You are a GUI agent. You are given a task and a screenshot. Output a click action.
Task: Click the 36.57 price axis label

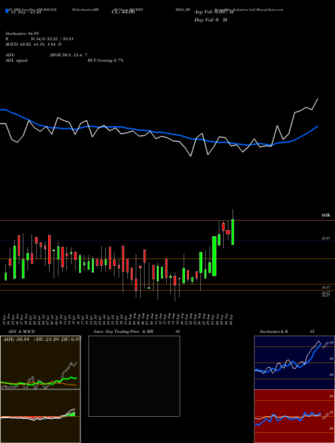(x=326, y=287)
